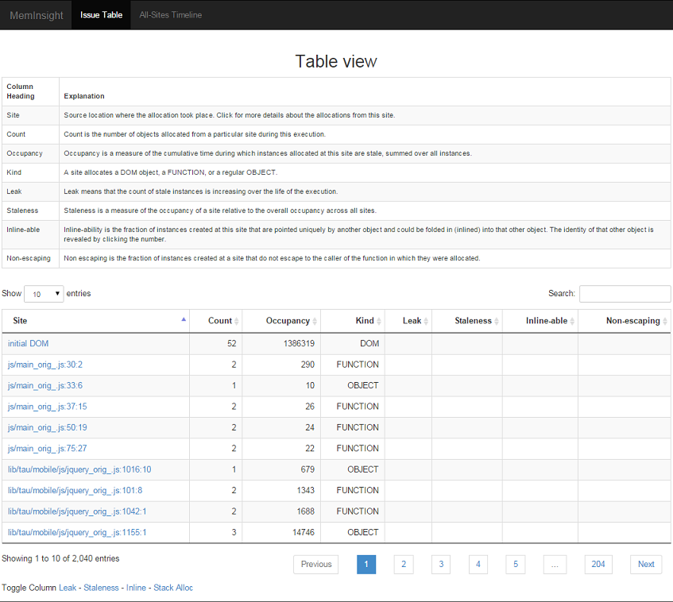Reverse the Site column sort order
Screen dimensions: 673x602
coord(95,320)
